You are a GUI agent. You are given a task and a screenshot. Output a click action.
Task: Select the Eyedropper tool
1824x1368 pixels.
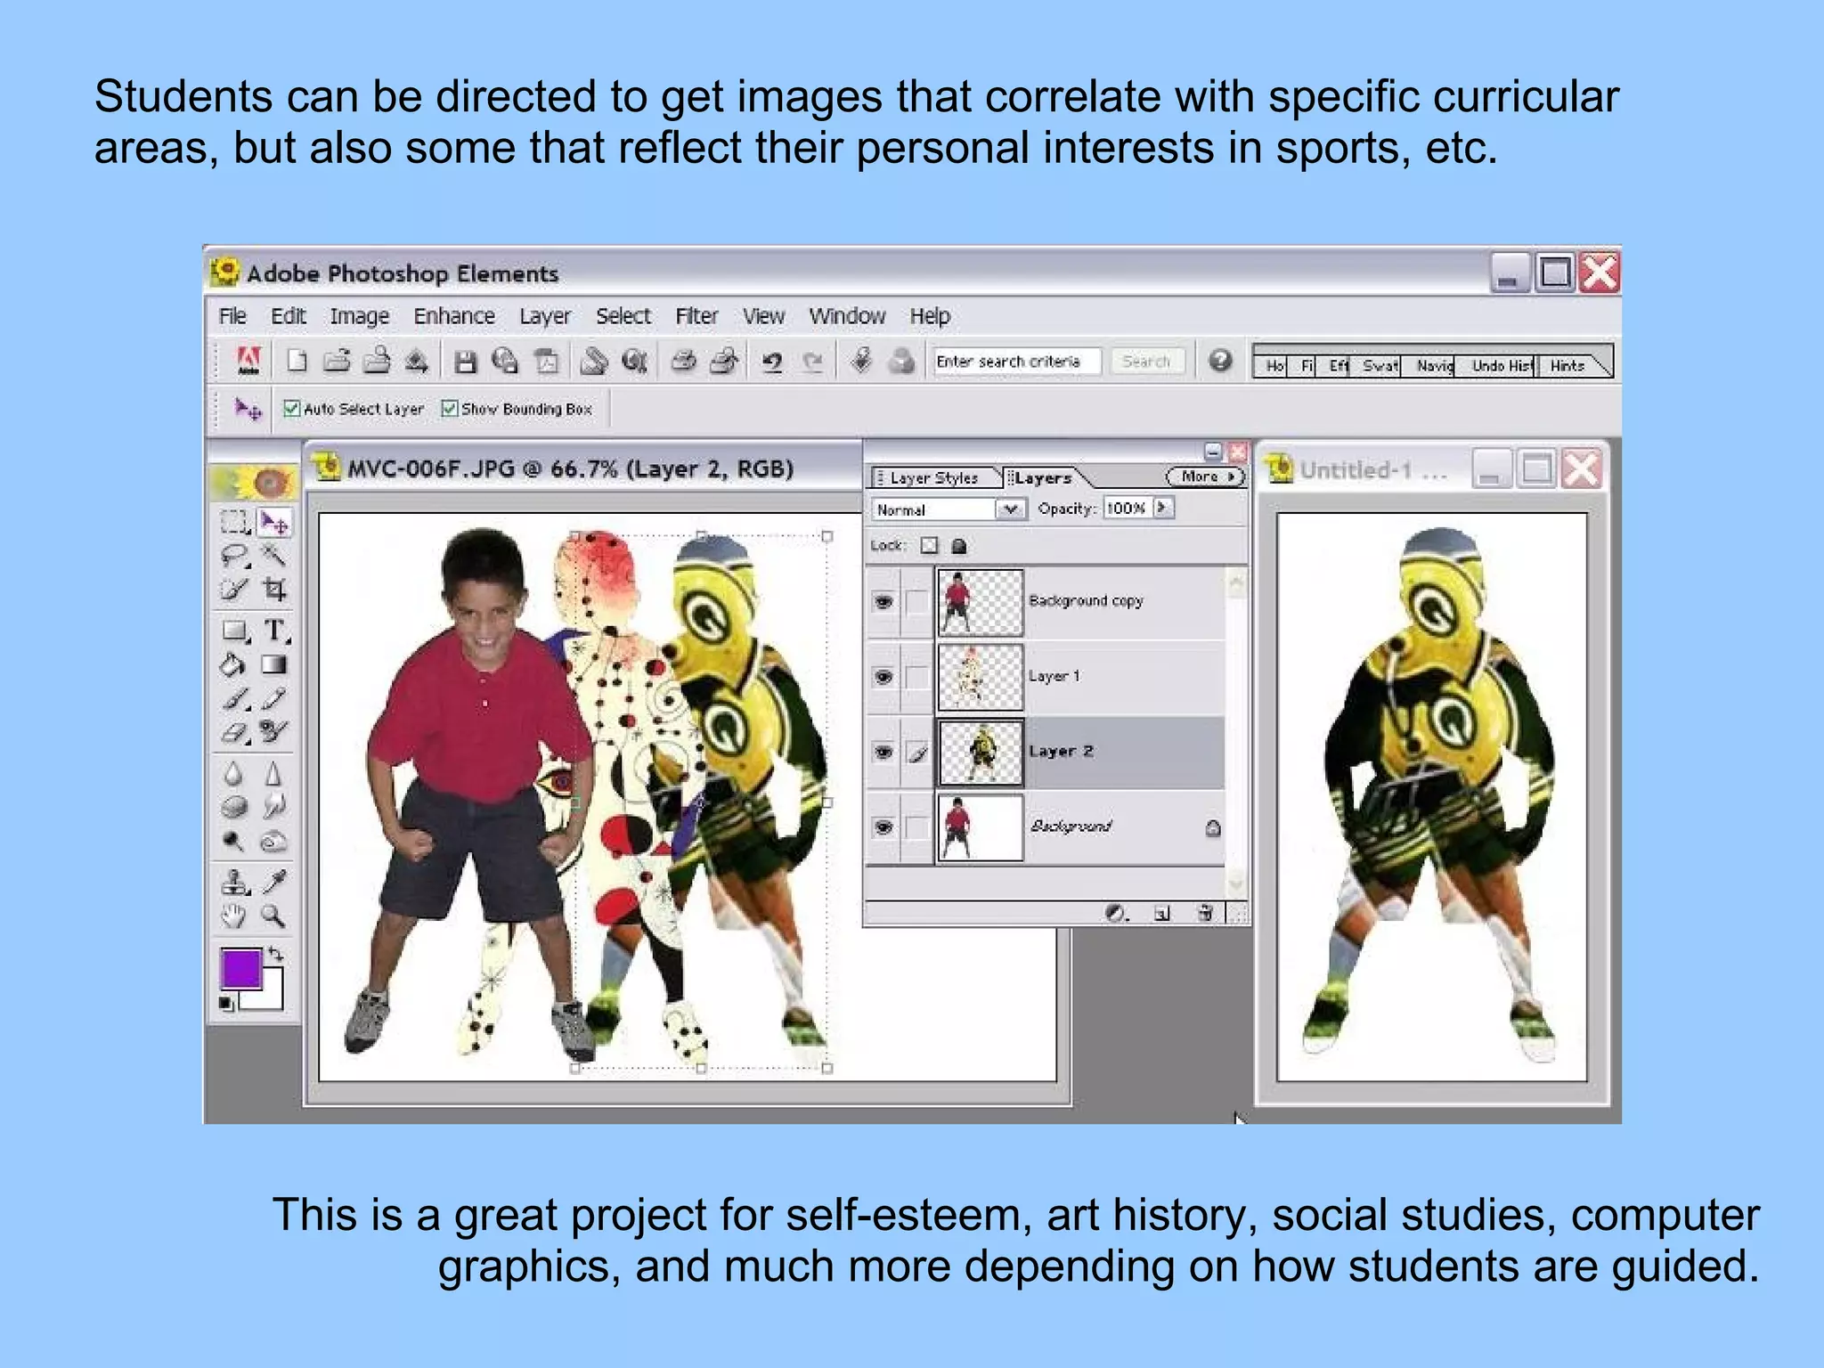point(274,882)
